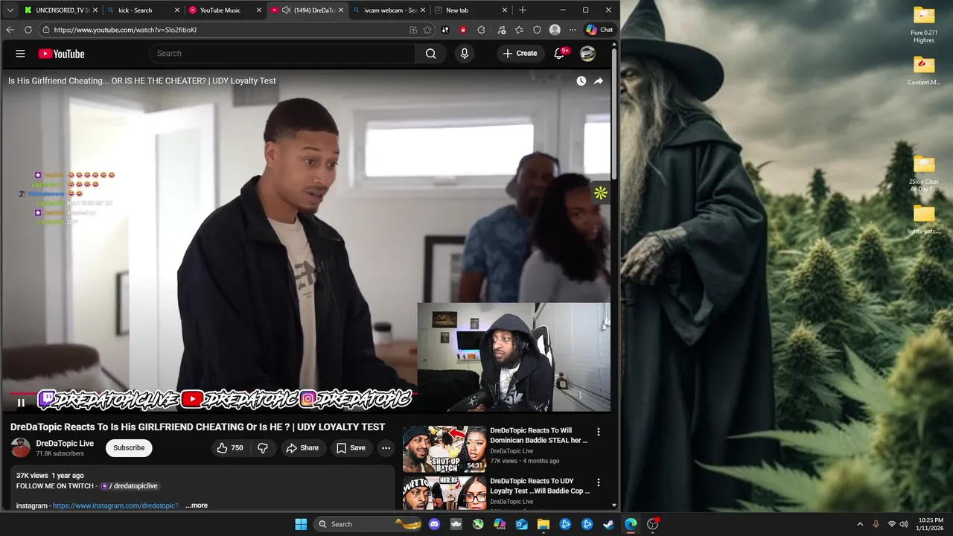Select the Pure 0.271 Highres desktop folder
Viewport: 953px width, 536px height.
pyautogui.click(x=924, y=25)
